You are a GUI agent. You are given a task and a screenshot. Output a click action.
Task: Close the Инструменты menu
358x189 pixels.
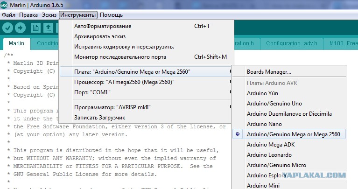click(78, 15)
